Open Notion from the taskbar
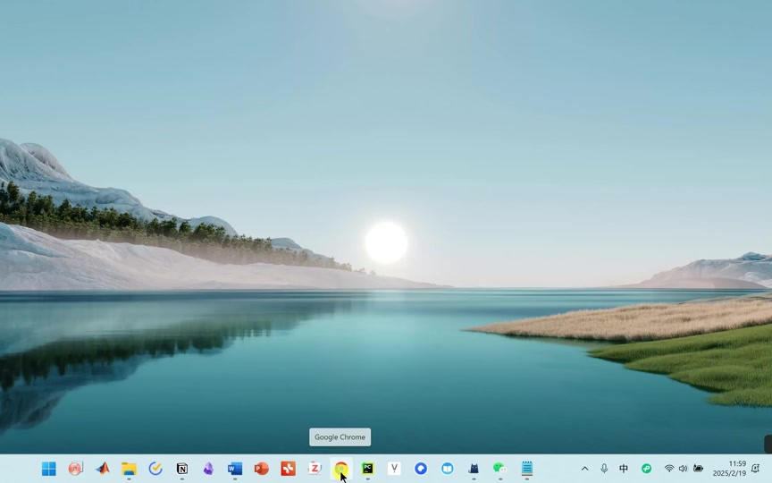 coord(182,468)
